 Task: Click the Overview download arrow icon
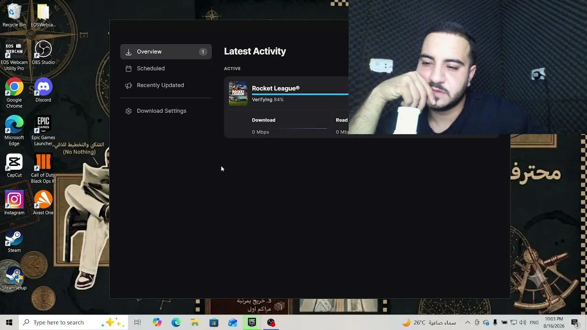128,52
